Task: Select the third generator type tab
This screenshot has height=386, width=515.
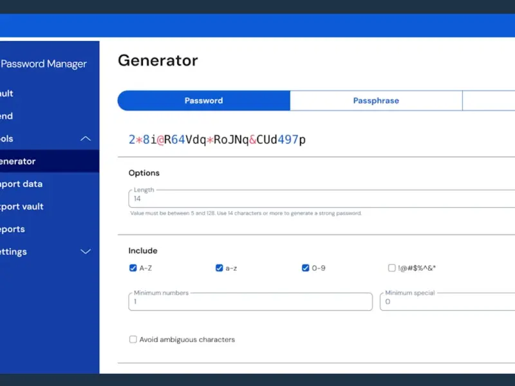Action: [x=489, y=100]
